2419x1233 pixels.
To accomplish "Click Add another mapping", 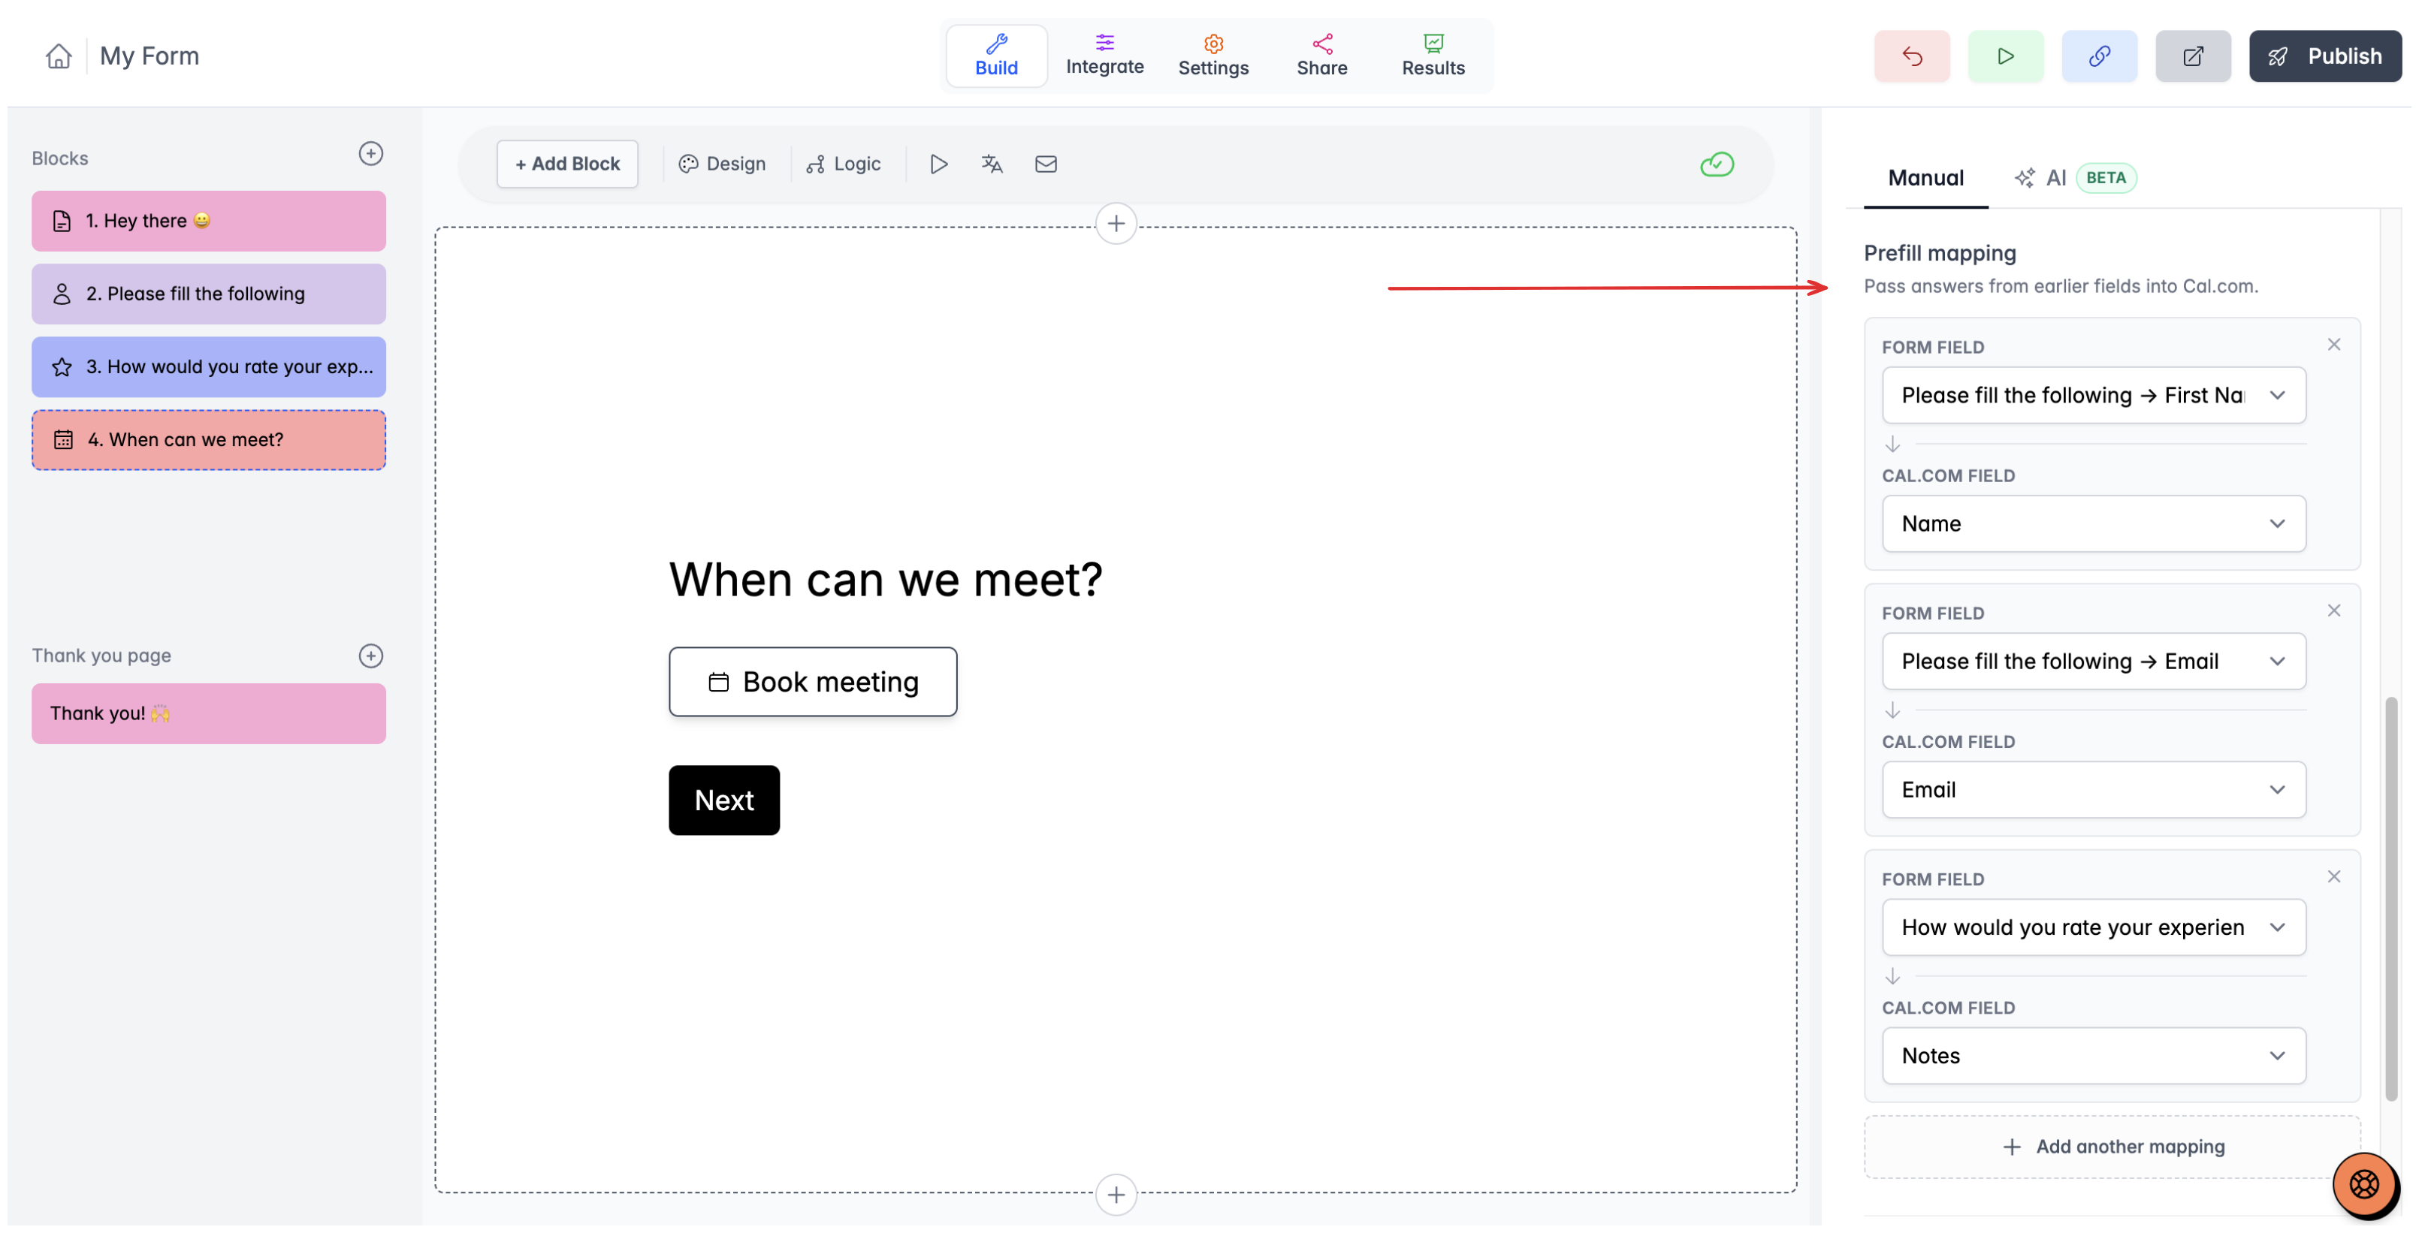I will [x=2112, y=1147].
